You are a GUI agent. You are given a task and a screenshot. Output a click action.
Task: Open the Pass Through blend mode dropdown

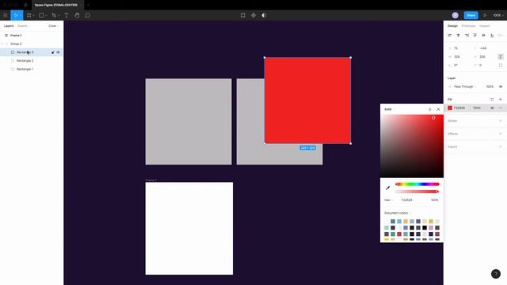point(465,86)
